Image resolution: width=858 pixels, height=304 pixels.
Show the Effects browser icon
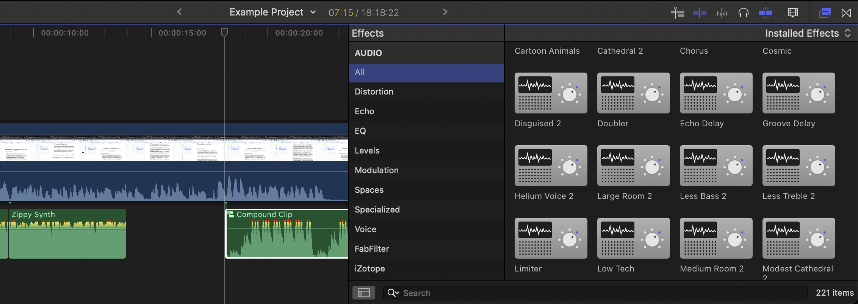[825, 13]
